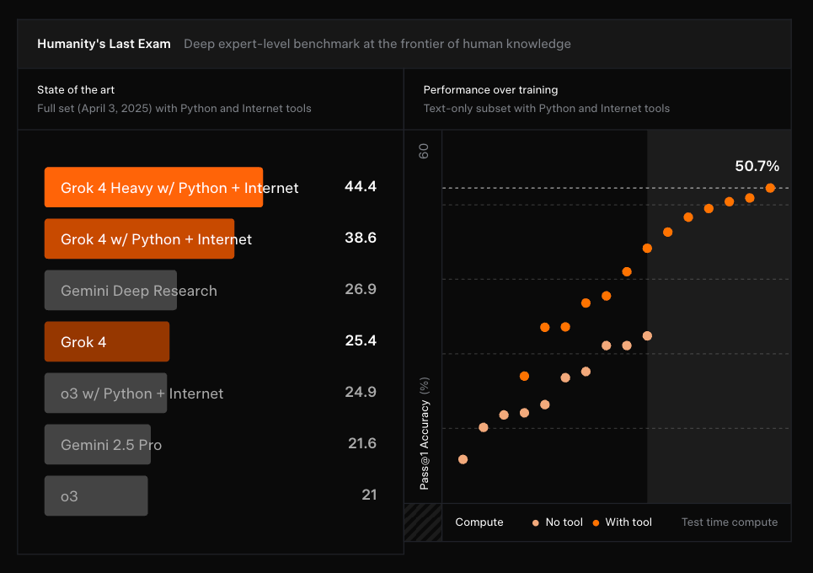Image resolution: width=813 pixels, height=573 pixels.
Task: Click the Grok 4 Heavy orange bar
Action: tap(153, 187)
